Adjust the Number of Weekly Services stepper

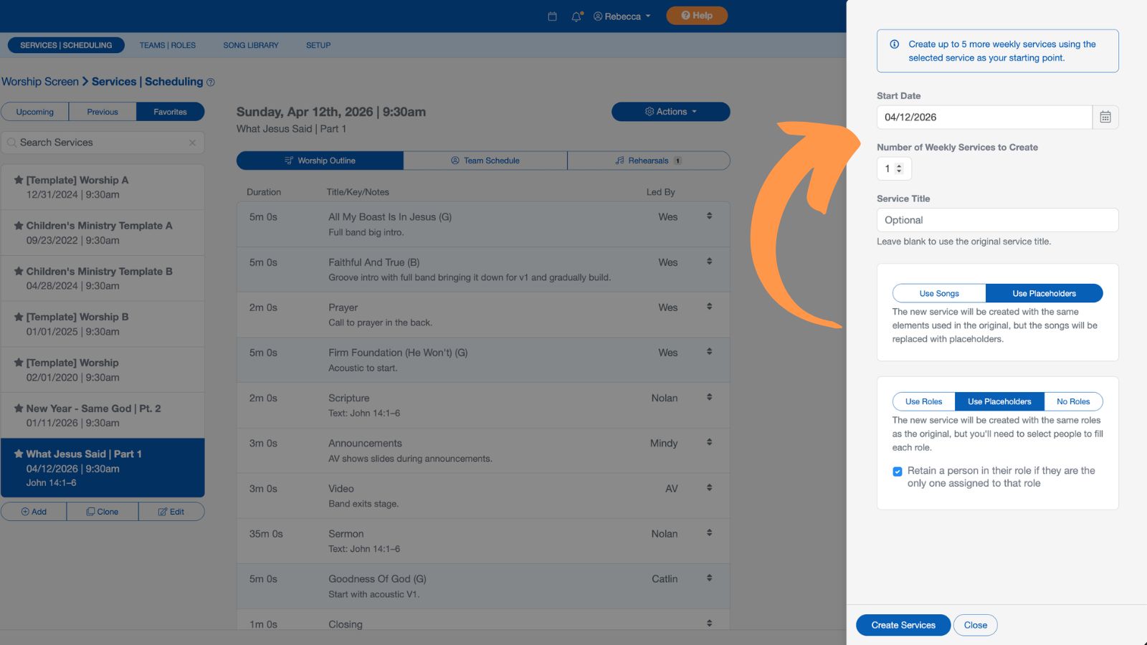[899, 168]
